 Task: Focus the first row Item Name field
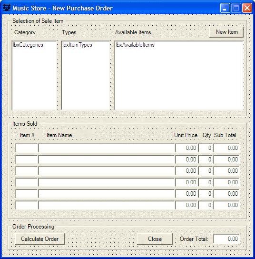point(107,148)
